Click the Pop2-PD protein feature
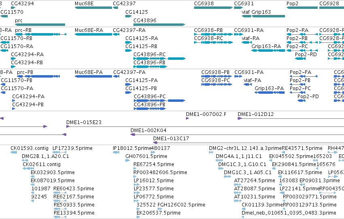This screenshot has width=344, height=219. 302,101
